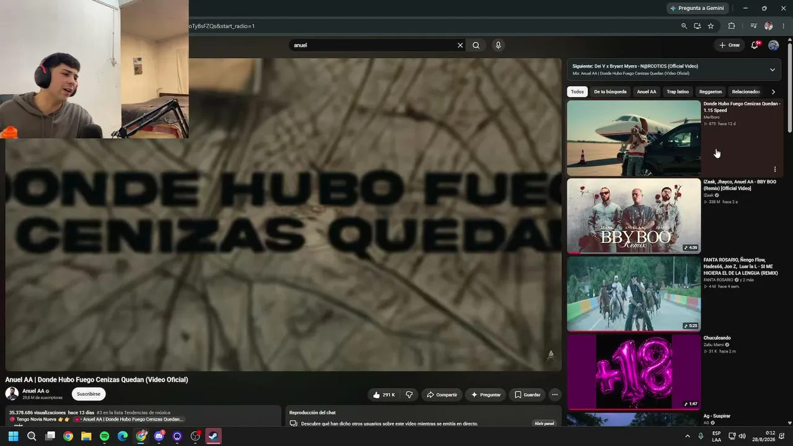The width and height of the screenshot is (793, 446).
Task: Open the ESP LAA language switcher
Action: 716,436
